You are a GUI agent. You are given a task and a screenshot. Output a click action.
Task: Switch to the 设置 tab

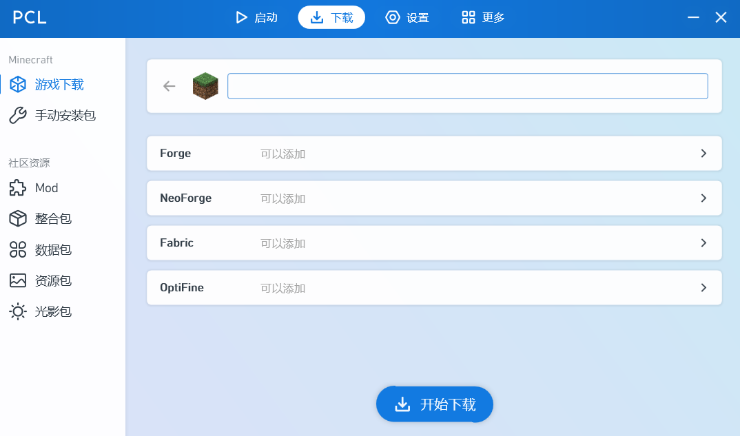click(407, 17)
